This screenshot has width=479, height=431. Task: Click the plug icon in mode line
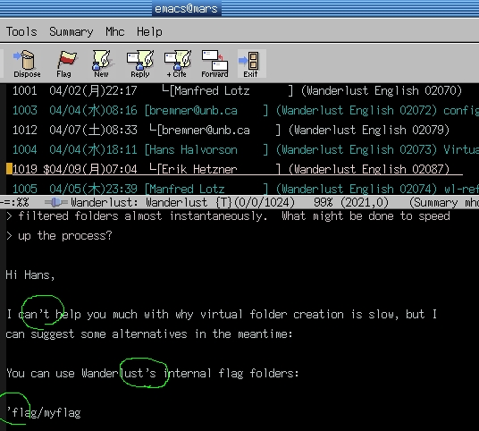pyautogui.click(x=56, y=202)
